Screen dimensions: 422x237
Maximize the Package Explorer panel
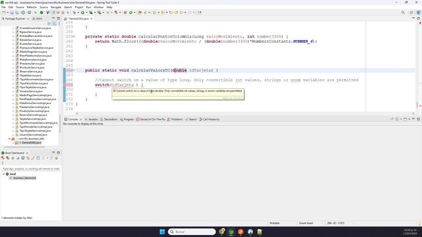[59, 18]
